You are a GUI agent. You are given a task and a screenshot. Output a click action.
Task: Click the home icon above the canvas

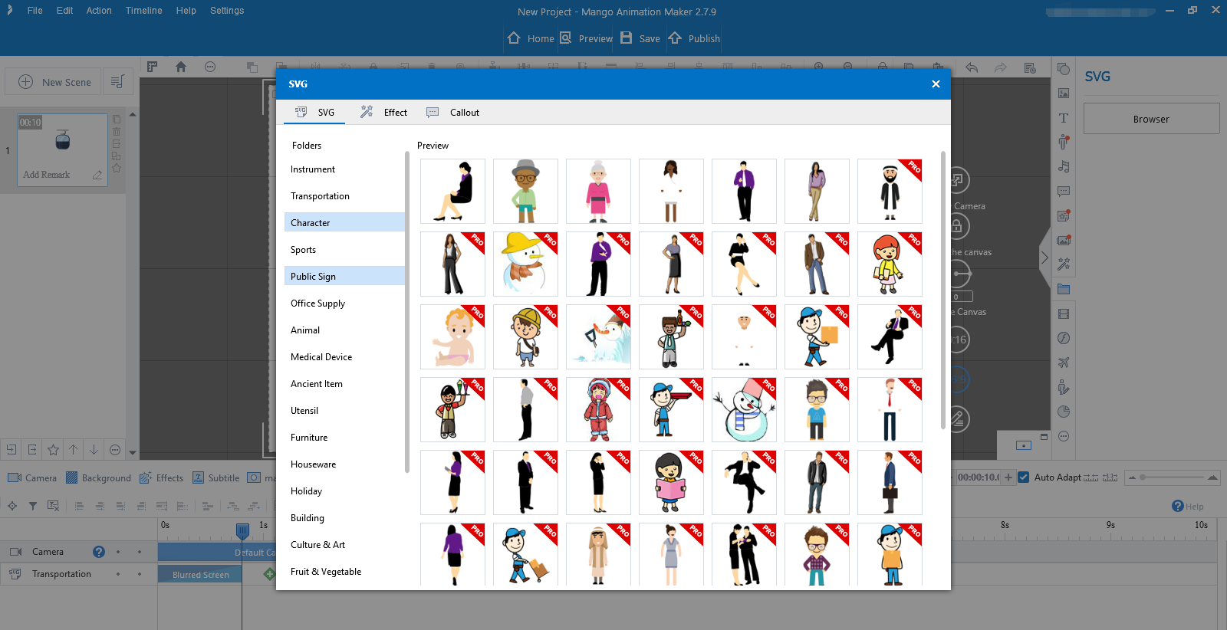[181, 67]
